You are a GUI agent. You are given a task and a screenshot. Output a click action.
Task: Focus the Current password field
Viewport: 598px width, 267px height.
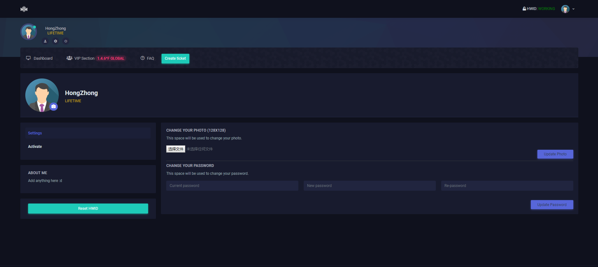pos(232,186)
